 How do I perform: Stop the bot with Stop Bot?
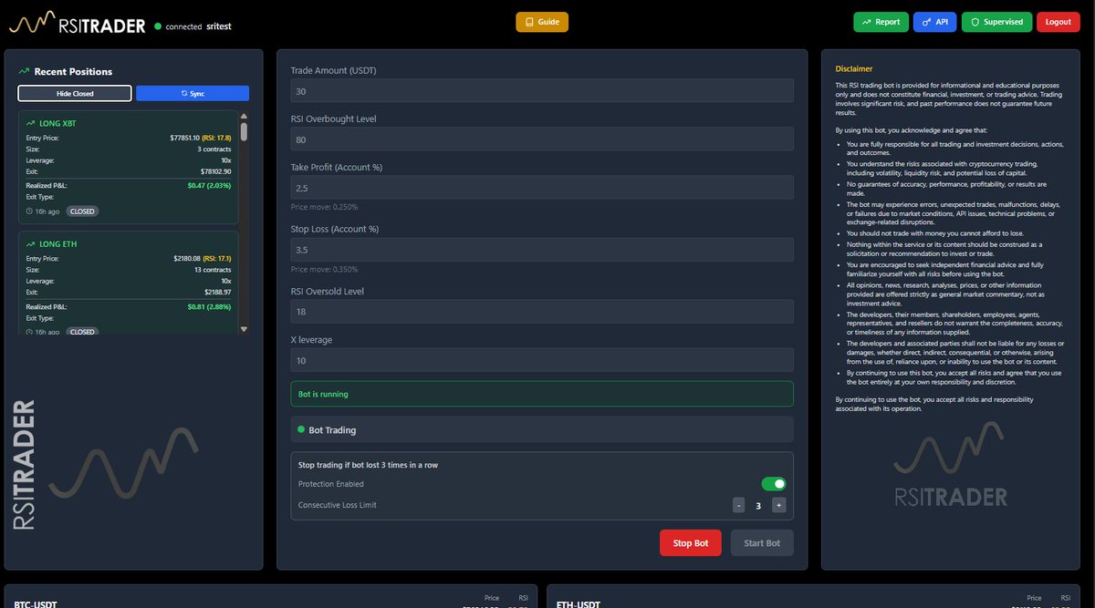pos(691,543)
